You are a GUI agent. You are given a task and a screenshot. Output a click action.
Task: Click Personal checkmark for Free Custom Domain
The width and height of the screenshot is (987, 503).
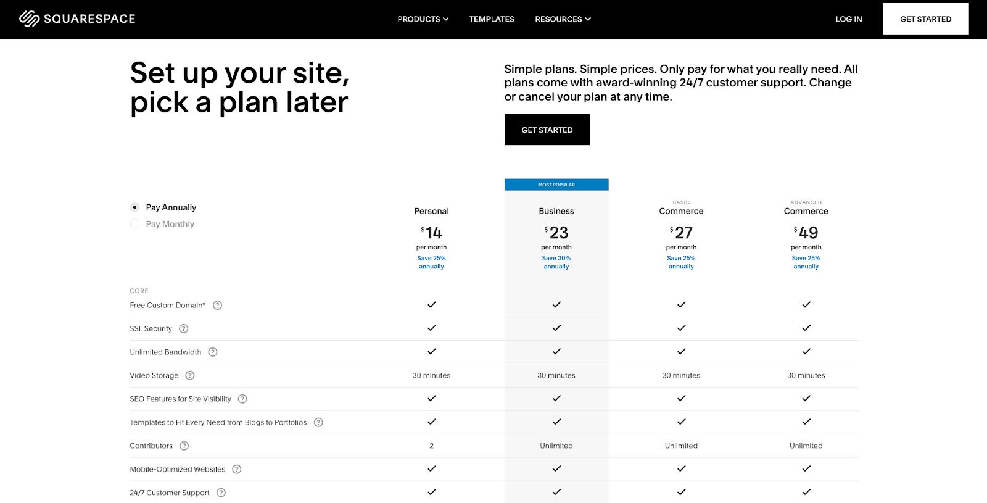pos(432,304)
